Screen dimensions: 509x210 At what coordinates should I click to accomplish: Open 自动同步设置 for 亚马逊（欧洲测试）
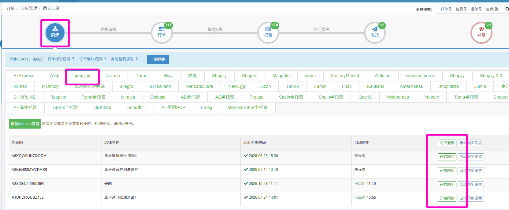click(x=471, y=198)
